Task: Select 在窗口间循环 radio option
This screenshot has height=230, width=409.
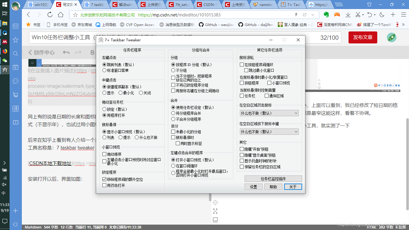Action: [x=184, y=166]
